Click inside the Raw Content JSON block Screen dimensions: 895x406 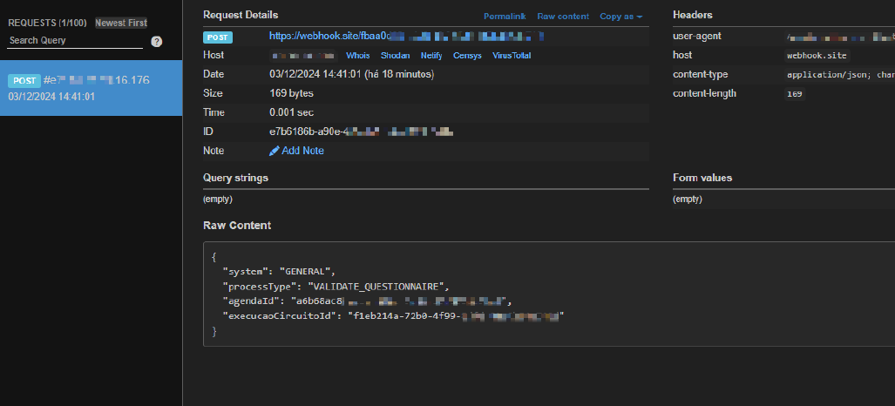549,294
